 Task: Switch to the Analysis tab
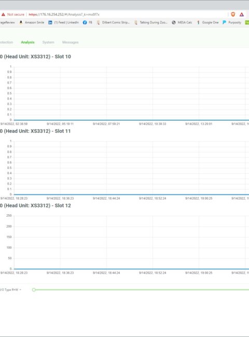[27, 42]
